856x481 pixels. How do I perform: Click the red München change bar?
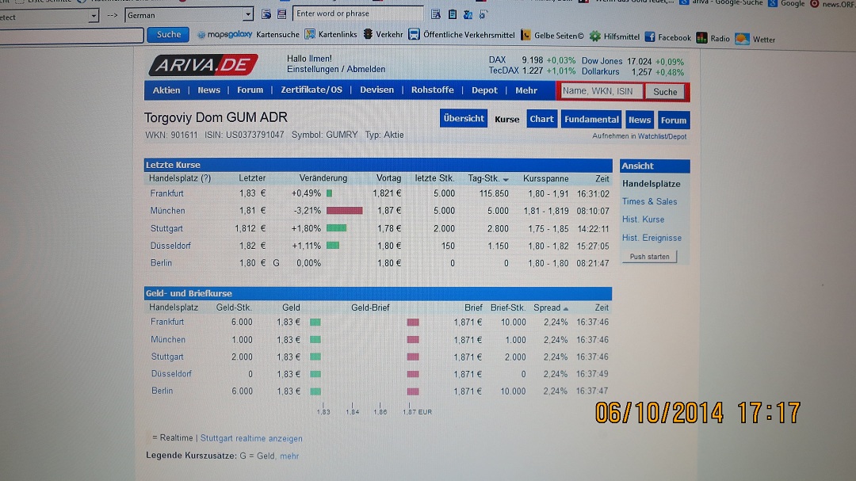click(345, 211)
